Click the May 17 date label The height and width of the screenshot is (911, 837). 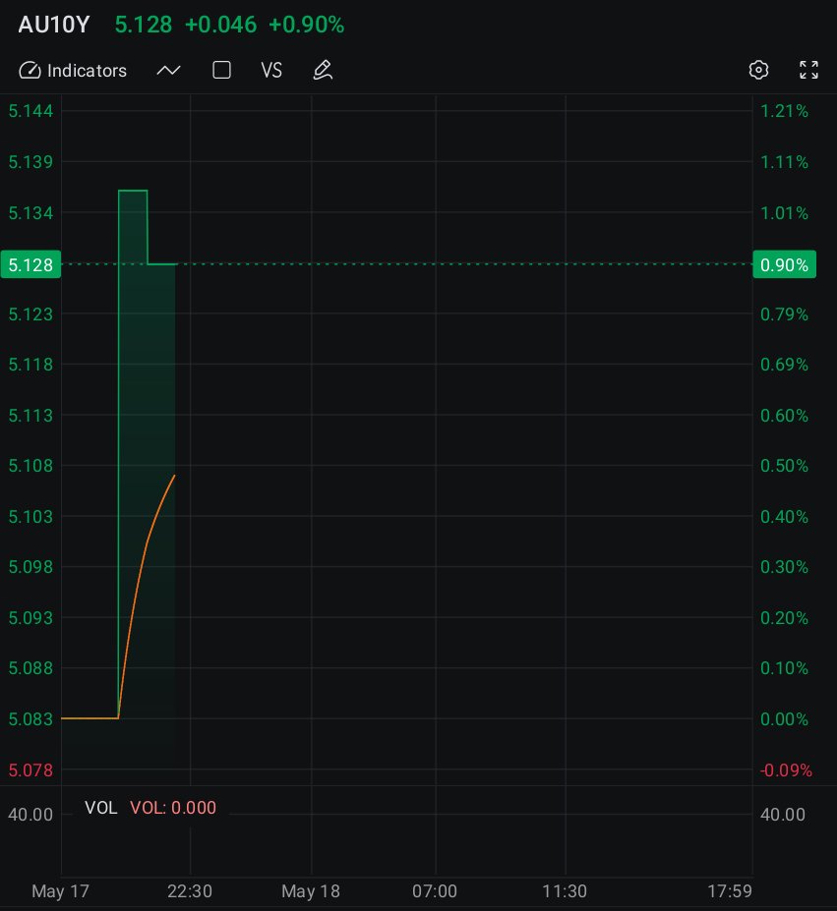[61, 890]
